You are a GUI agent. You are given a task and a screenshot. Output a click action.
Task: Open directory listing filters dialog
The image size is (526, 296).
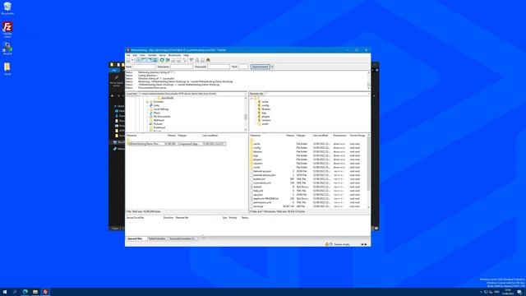click(191, 60)
